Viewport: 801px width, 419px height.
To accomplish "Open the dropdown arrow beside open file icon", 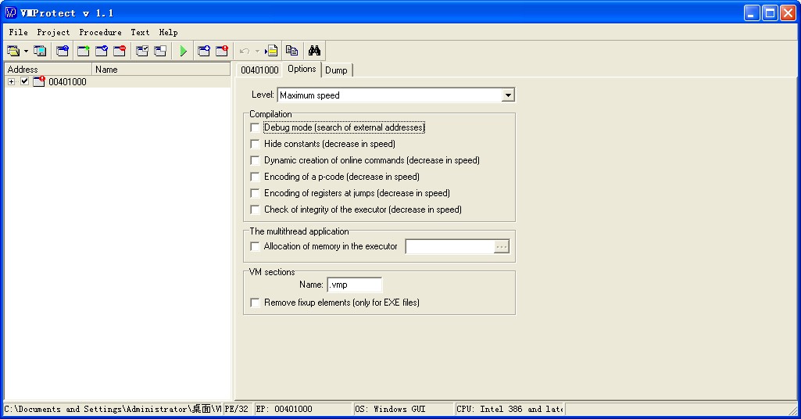I will point(26,51).
